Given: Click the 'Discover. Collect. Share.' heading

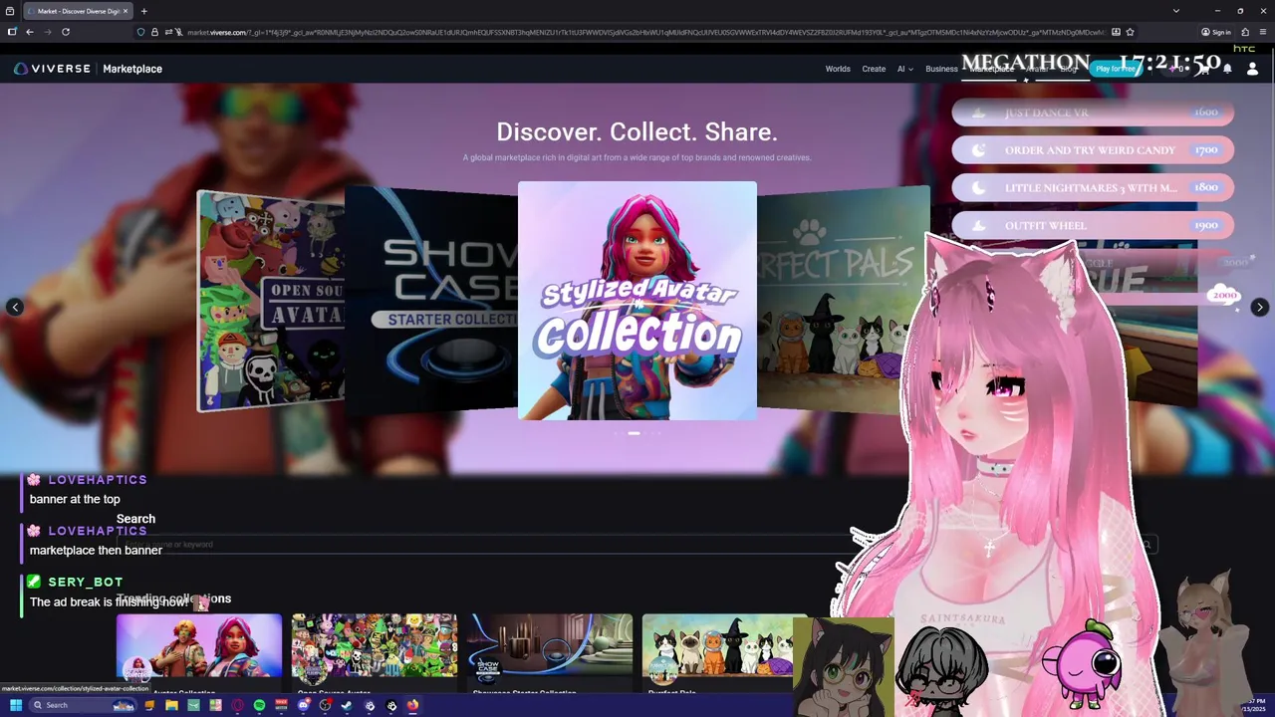Looking at the screenshot, I should (637, 131).
